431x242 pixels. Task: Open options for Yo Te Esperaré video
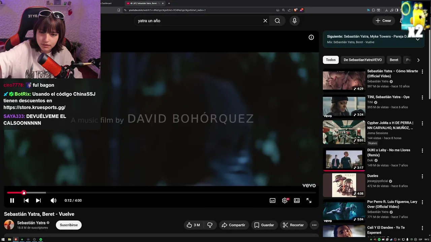[422, 228]
